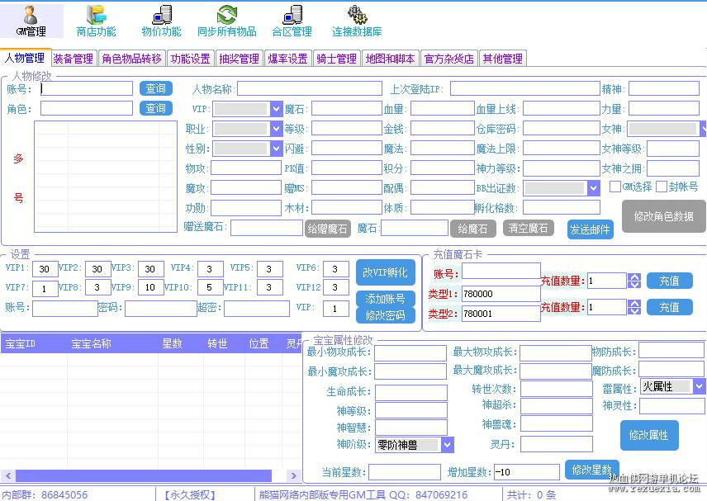The width and height of the screenshot is (707, 501).
Task: Click the 添加账号 button
Action: (385, 299)
